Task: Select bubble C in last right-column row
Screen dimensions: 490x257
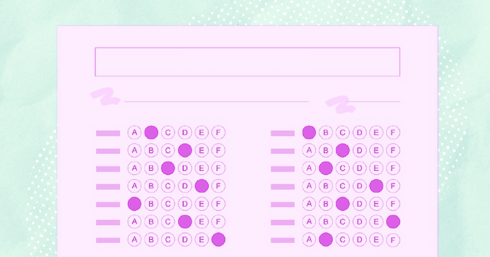Action: pyautogui.click(x=343, y=239)
